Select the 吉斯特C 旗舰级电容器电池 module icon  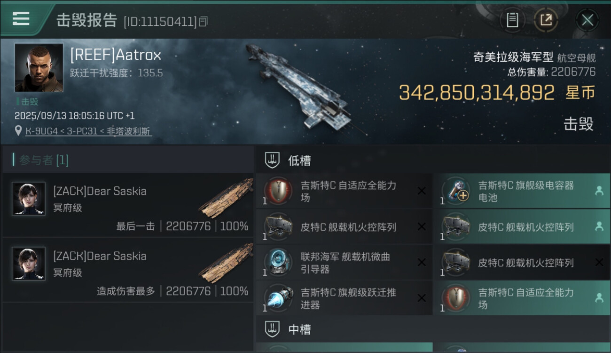[x=455, y=191]
